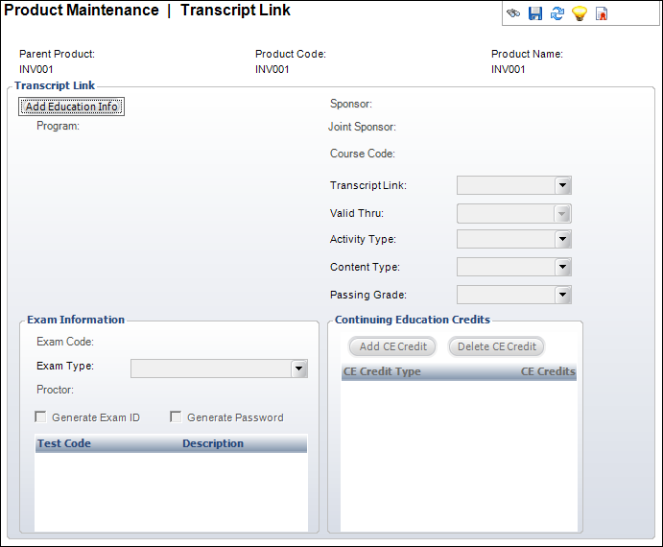Click the blue refresh arrows icon
This screenshot has width=663, height=547.
click(x=557, y=13)
